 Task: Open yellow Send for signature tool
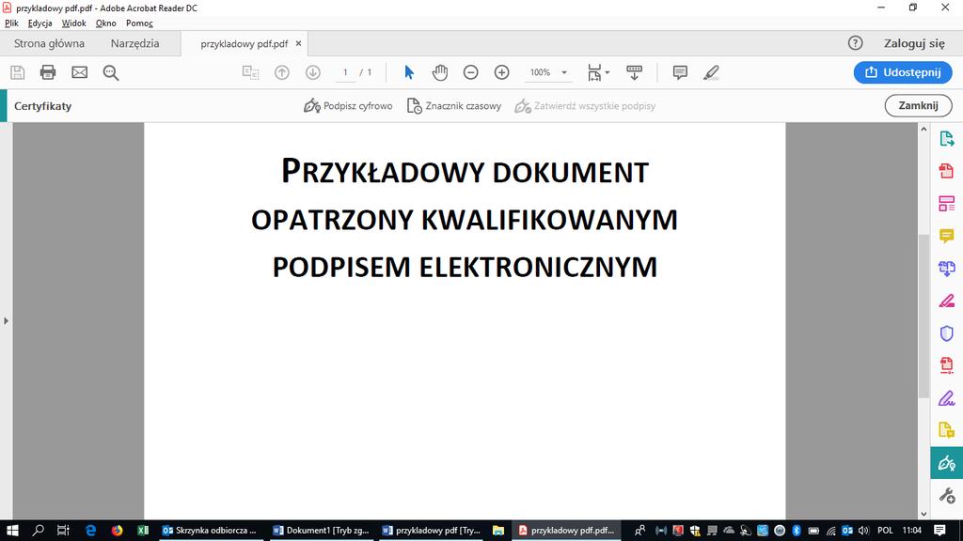pos(946,430)
